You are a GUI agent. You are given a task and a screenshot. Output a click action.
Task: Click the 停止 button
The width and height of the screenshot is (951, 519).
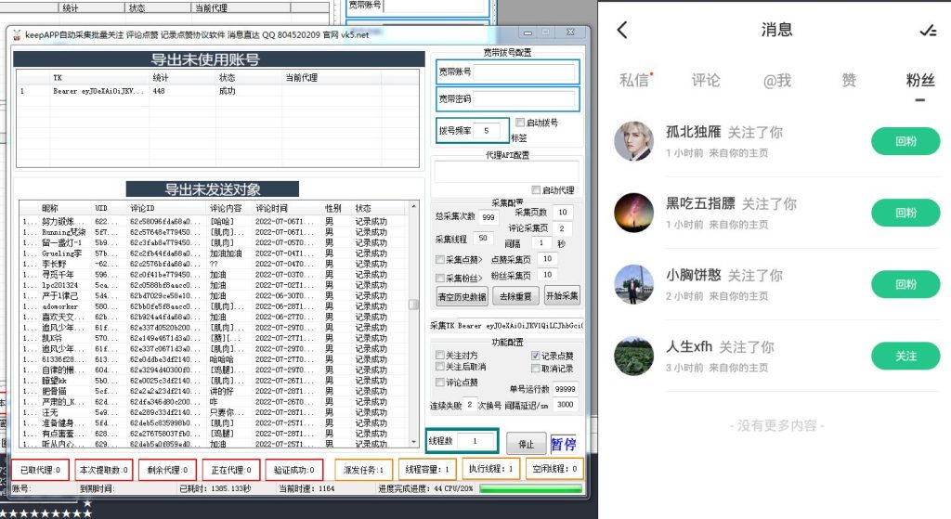(x=526, y=444)
